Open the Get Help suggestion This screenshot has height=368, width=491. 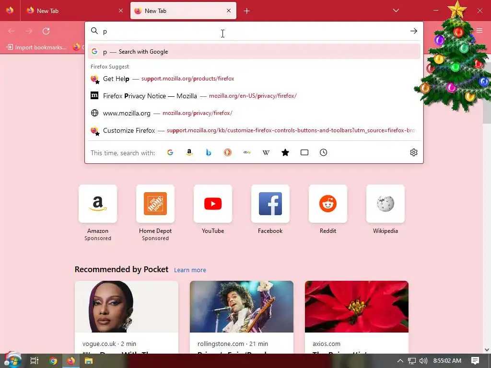click(254, 79)
